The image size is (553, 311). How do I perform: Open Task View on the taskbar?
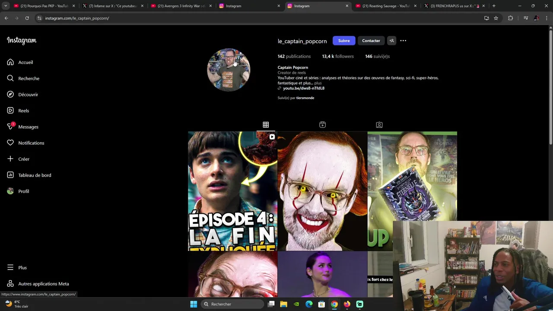point(271,304)
